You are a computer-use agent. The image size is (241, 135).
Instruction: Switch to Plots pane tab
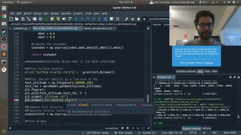[207, 71]
